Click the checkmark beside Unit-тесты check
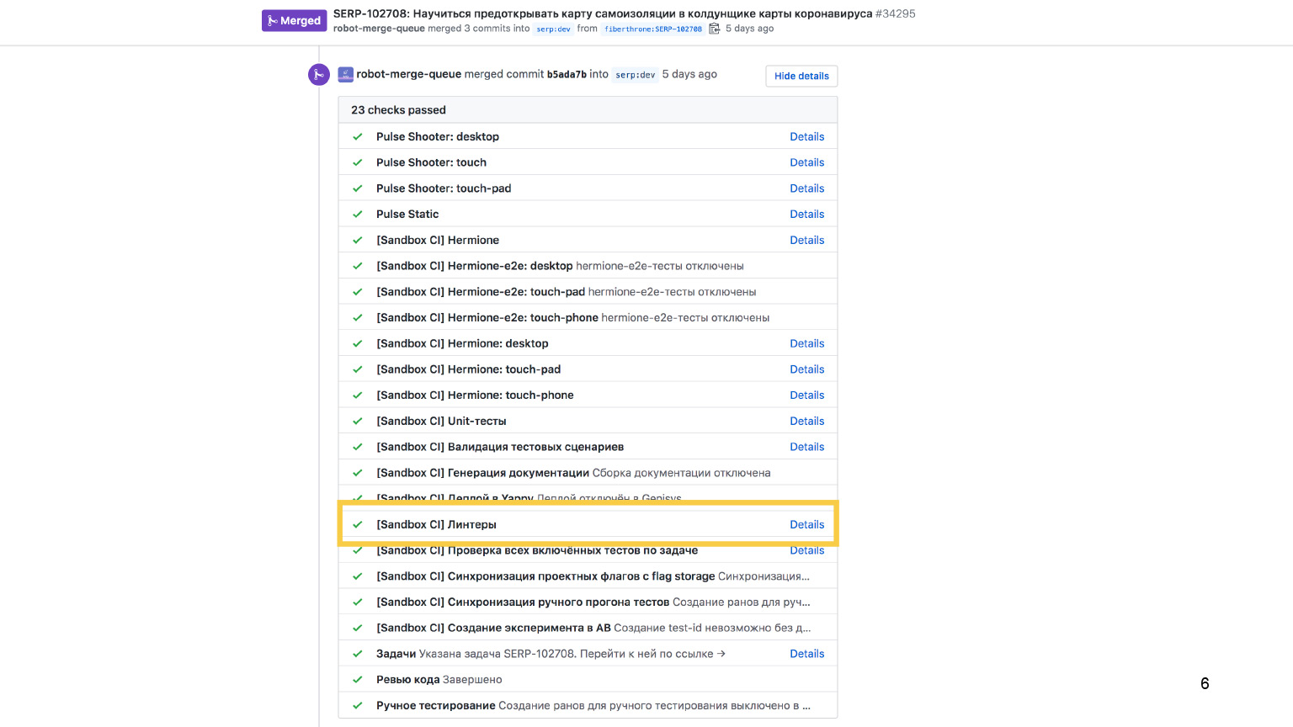Viewport: 1293px width, 727px height. (358, 422)
